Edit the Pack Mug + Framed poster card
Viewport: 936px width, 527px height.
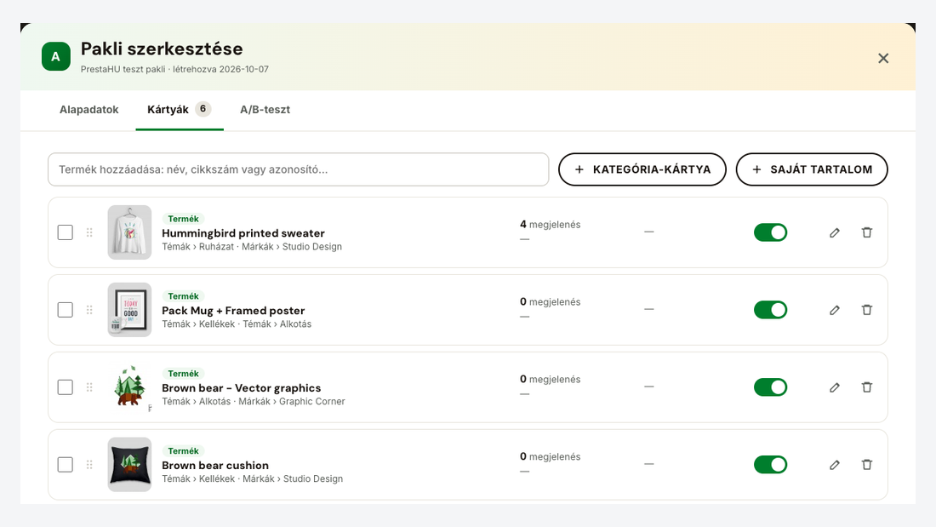835,310
